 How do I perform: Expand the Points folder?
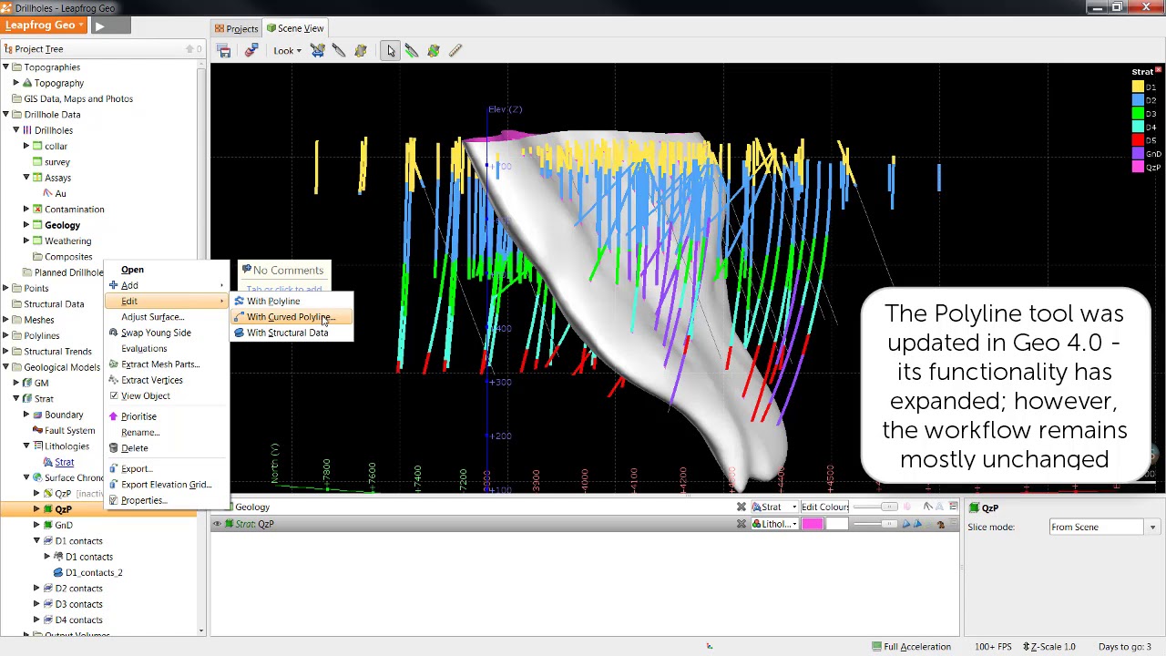click(5, 288)
